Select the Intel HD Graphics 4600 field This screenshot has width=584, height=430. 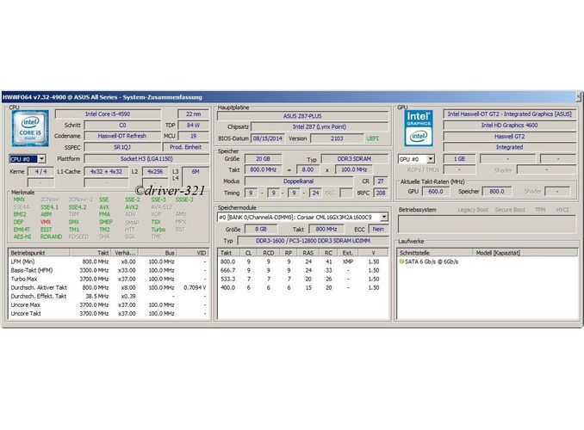[509, 125]
